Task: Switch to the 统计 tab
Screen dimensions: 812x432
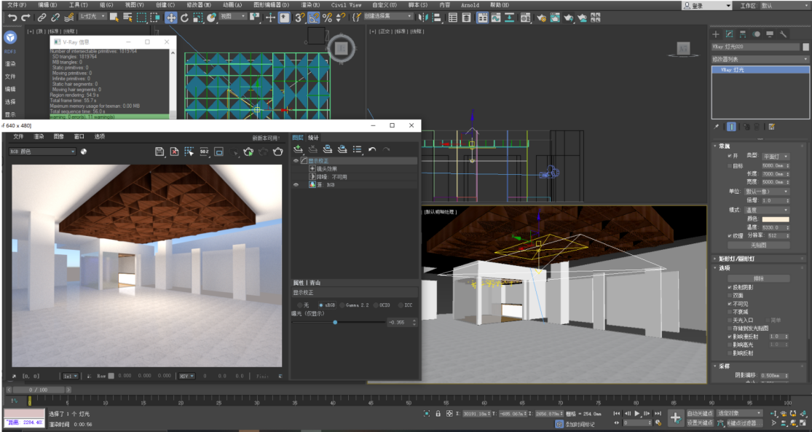Action: click(313, 138)
